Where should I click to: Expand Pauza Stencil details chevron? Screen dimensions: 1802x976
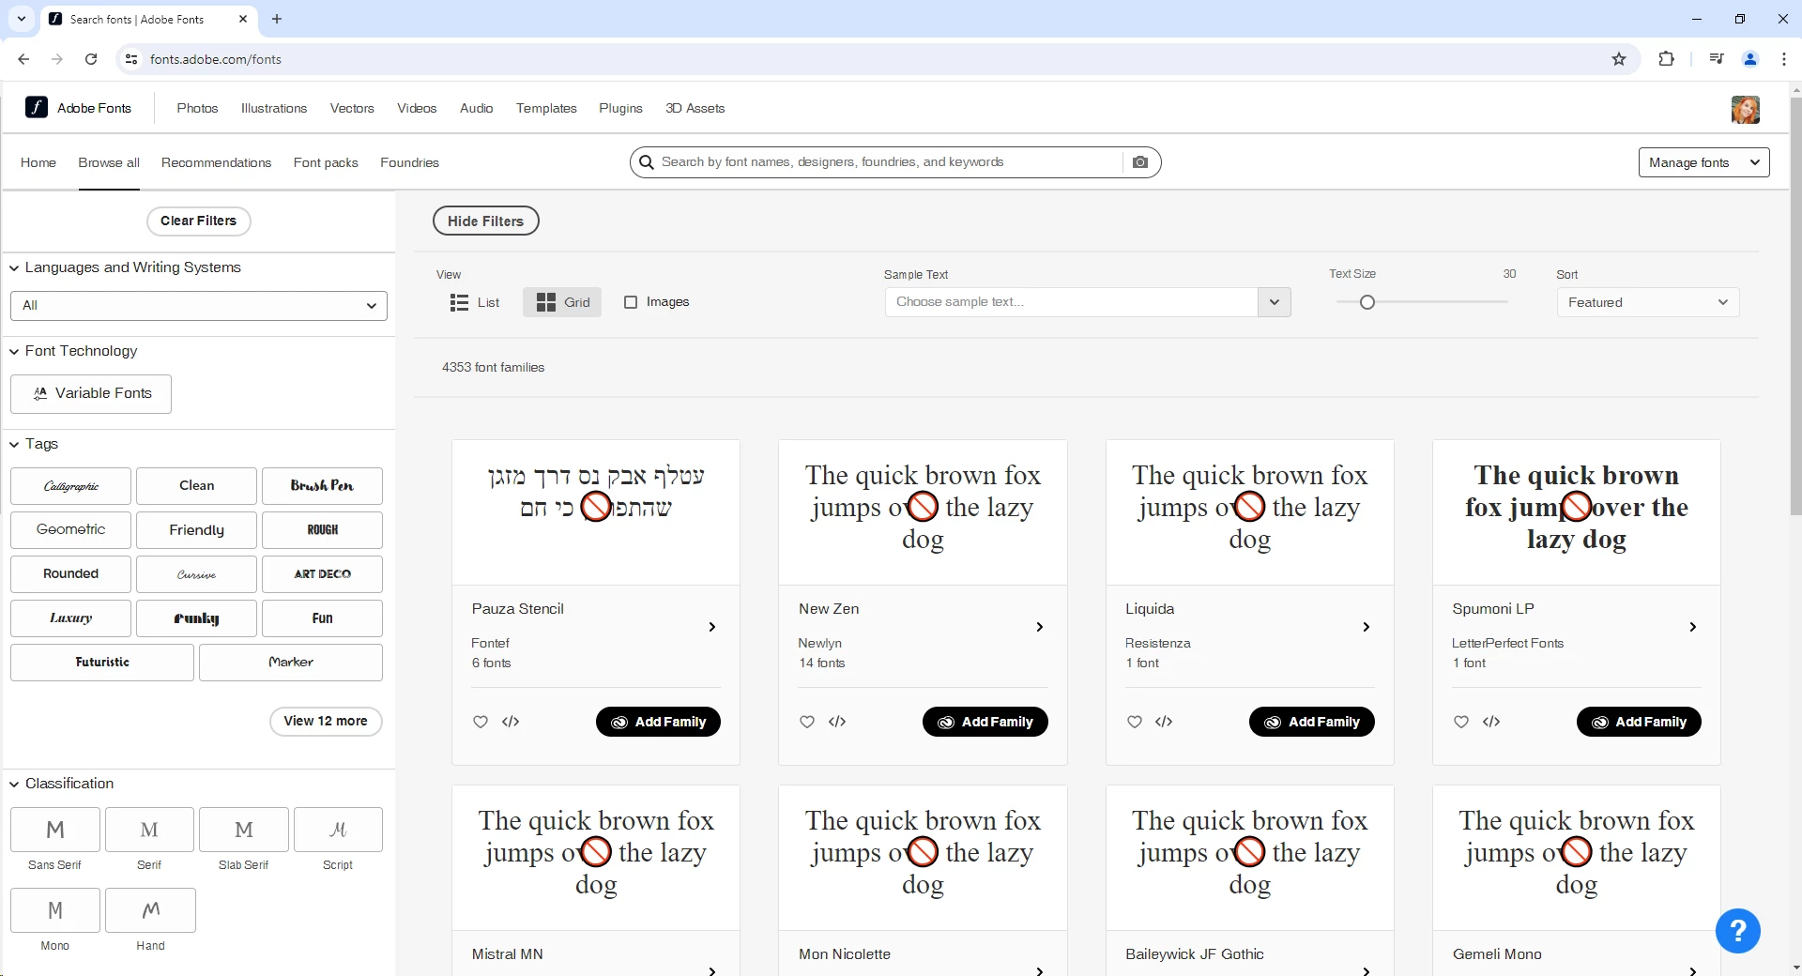[x=712, y=627]
